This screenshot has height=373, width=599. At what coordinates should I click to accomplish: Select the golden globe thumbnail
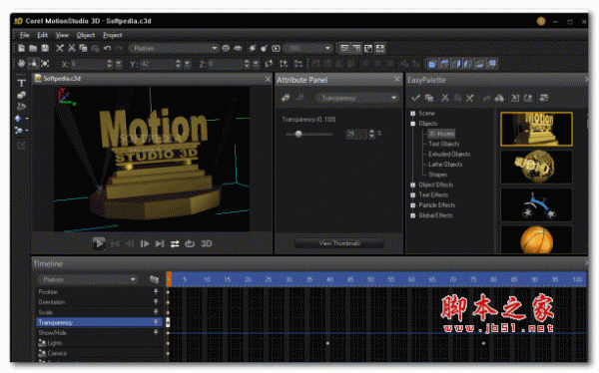536,167
